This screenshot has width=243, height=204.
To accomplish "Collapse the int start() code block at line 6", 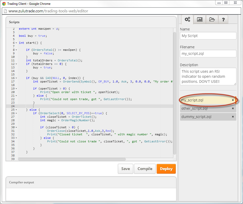I will pyautogui.click(x=16, y=43).
